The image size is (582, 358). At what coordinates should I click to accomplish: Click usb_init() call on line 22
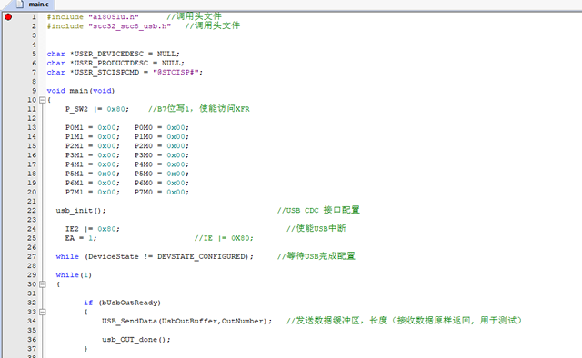click(x=81, y=211)
